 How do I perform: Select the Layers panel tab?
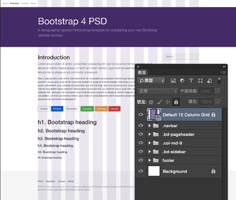coord(142,72)
